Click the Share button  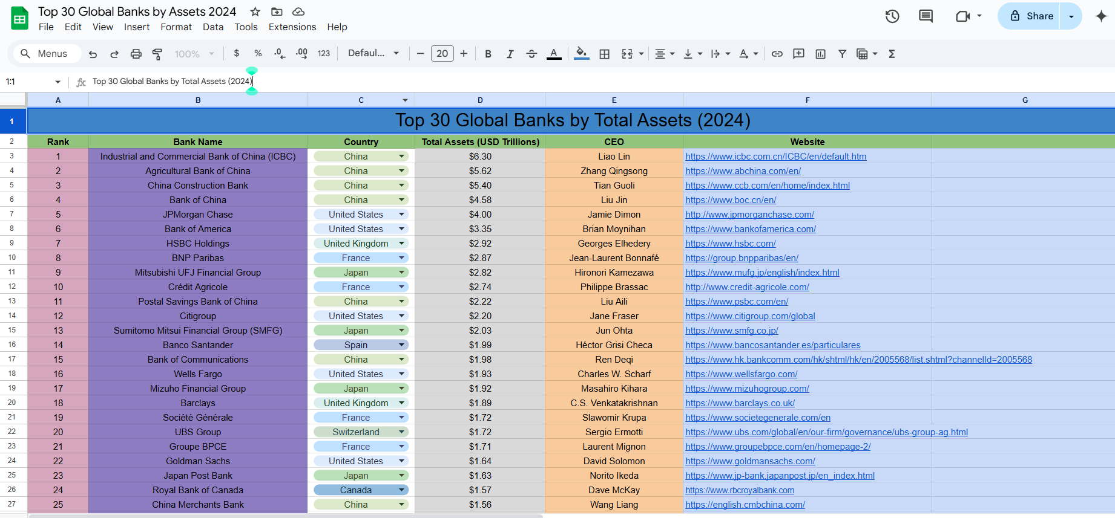coord(1031,16)
